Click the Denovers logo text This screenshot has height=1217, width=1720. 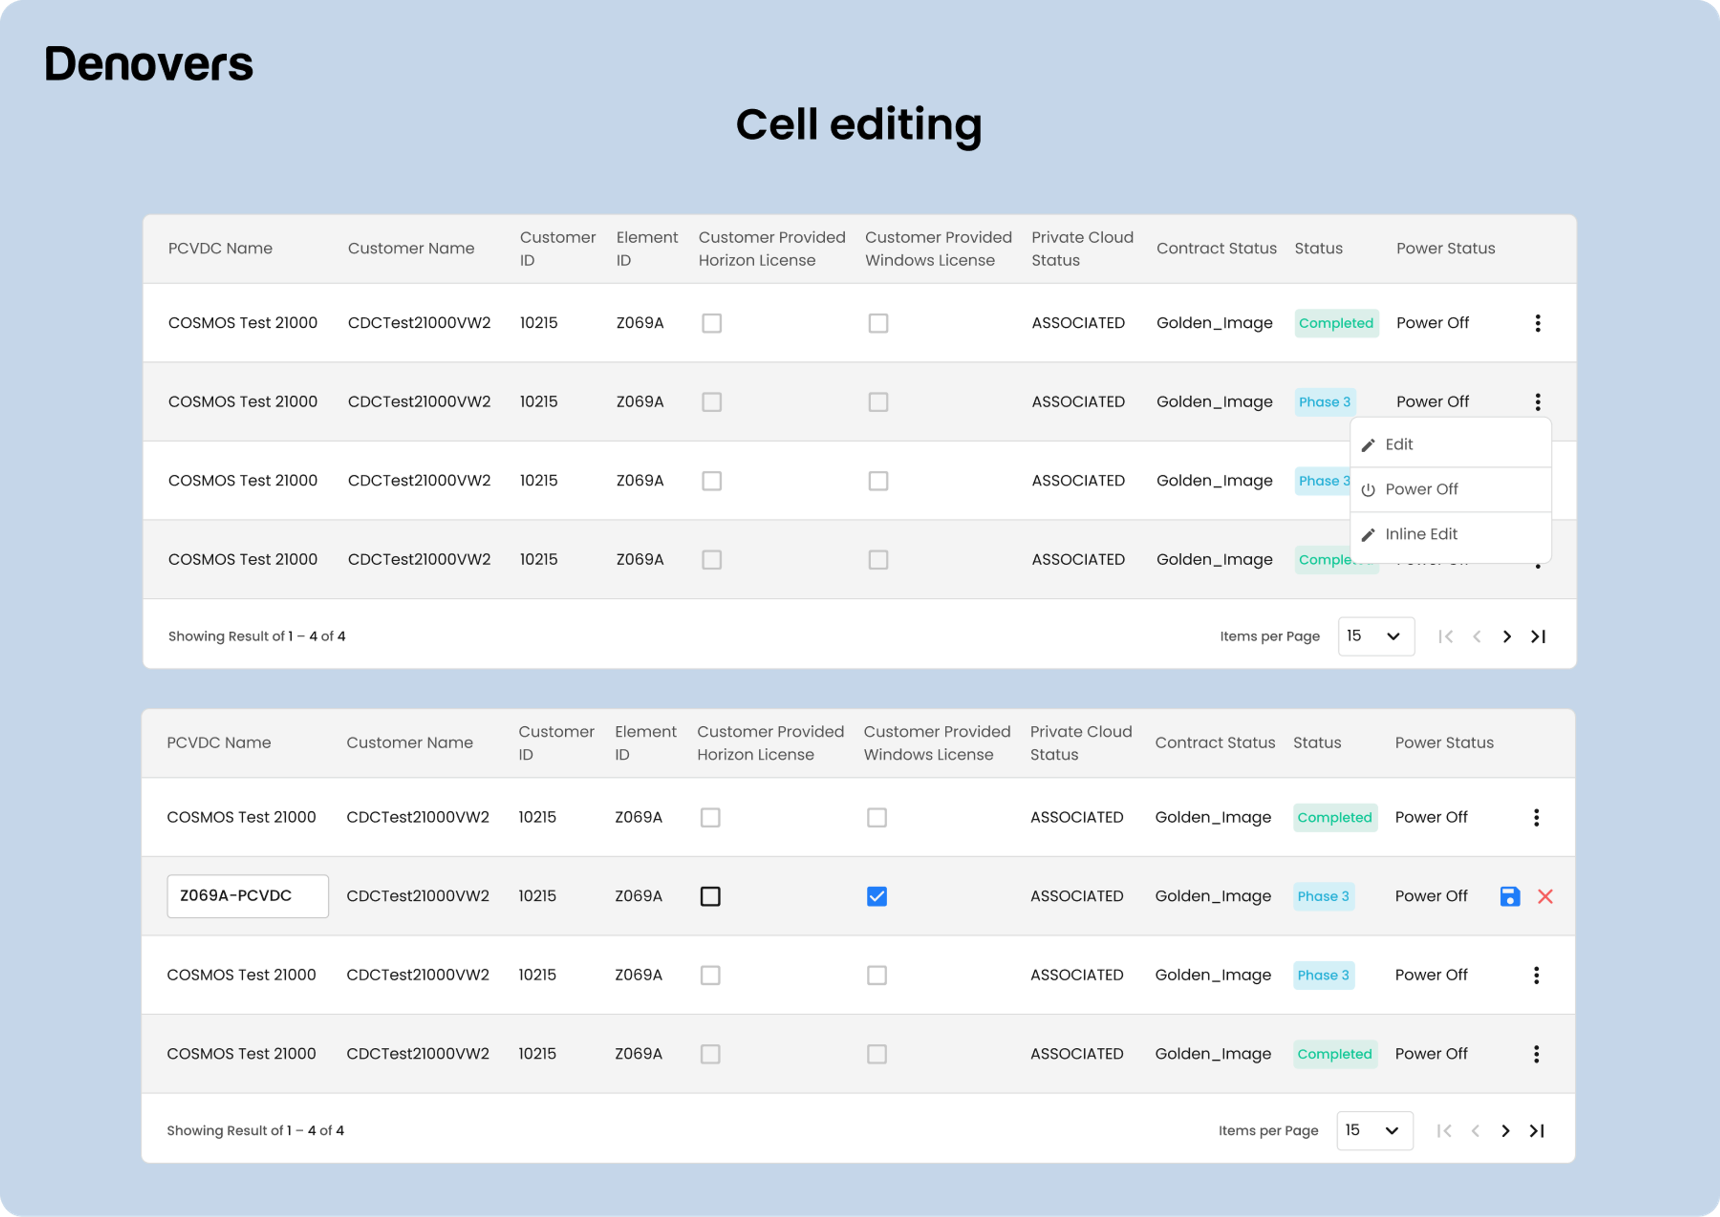point(148,64)
